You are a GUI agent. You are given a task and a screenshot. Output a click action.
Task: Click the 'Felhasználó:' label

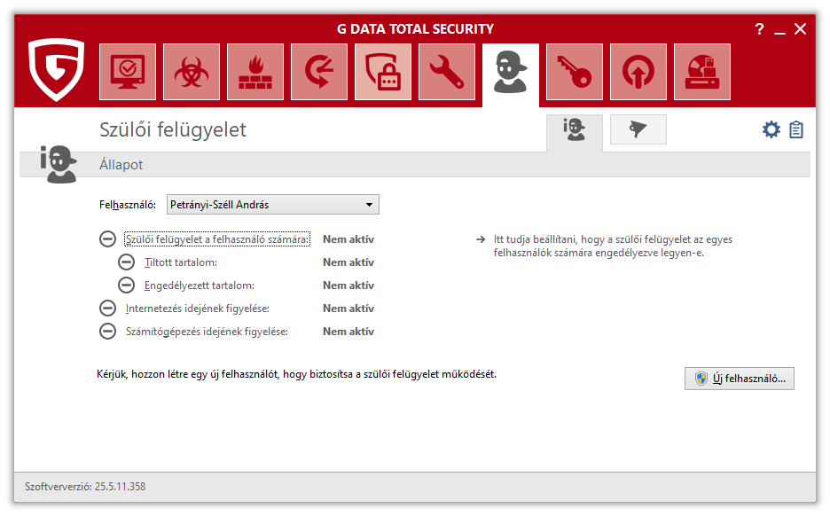128,205
